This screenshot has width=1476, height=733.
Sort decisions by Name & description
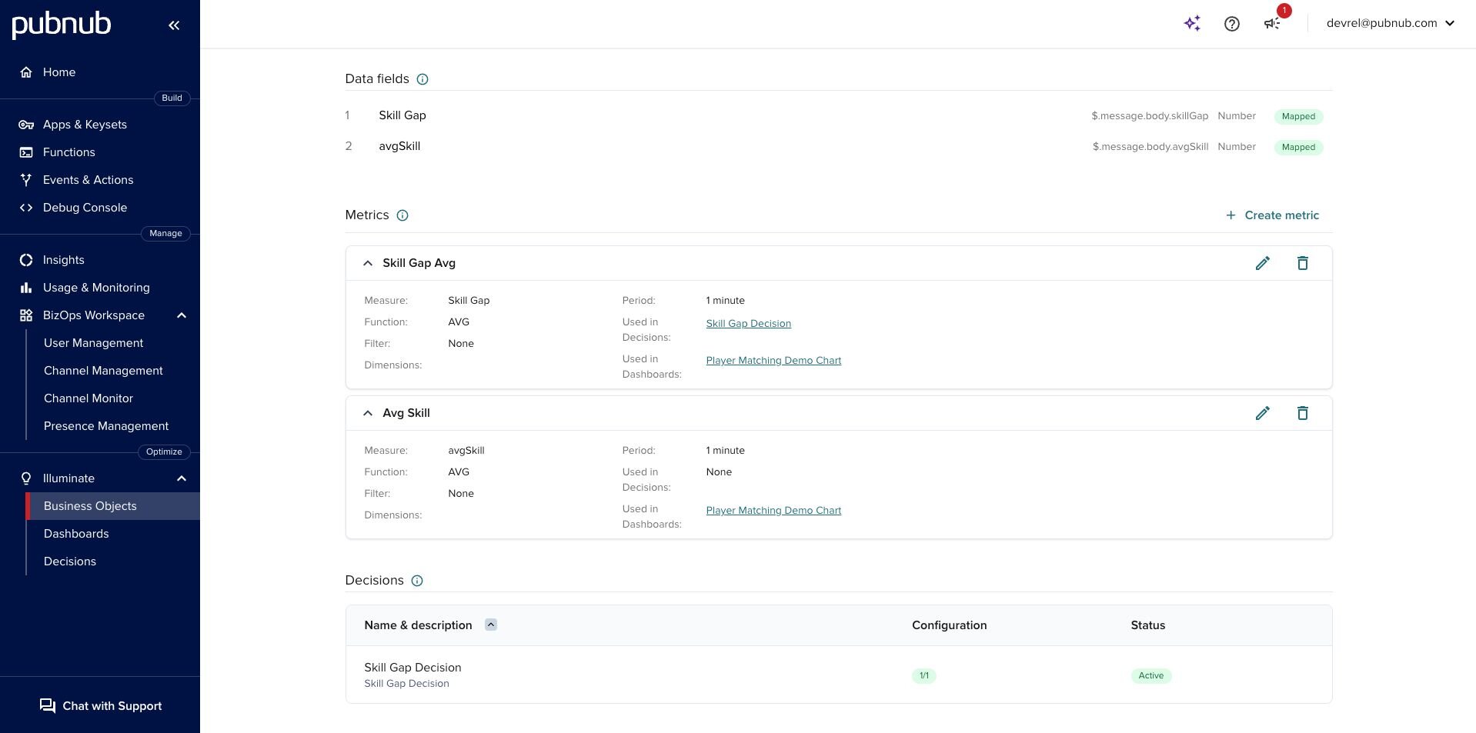tap(491, 625)
